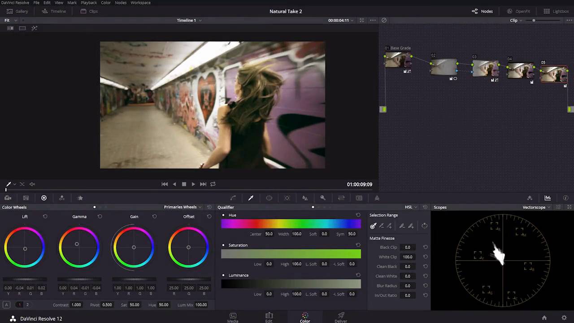Image resolution: width=574 pixels, height=323 pixels.
Task: Click the Lift master wheel slider
Action: click(x=25, y=279)
